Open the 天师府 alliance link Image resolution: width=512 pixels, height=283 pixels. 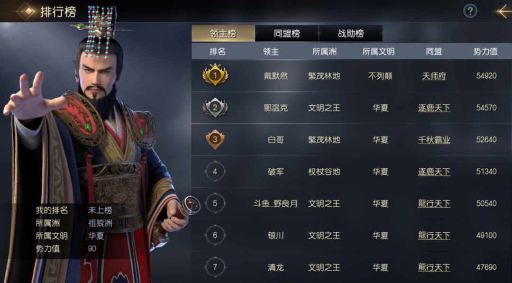coord(434,76)
